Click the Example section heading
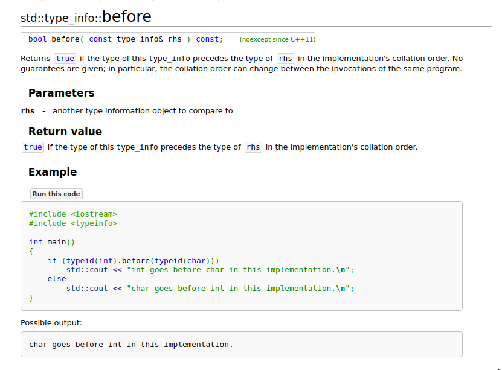Screen dimensions: 502x370 53,172
